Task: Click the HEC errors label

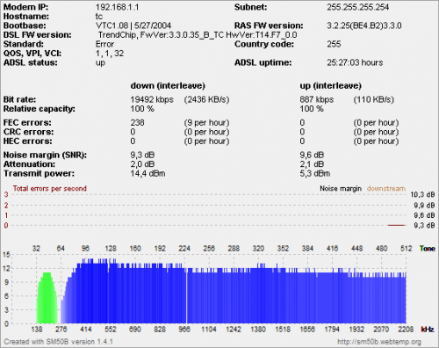Action: pos(28,141)
